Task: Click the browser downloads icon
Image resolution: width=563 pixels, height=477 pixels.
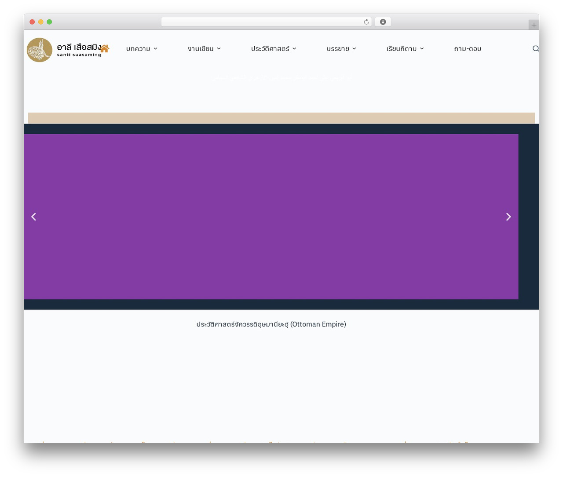Action: [383, 22]
